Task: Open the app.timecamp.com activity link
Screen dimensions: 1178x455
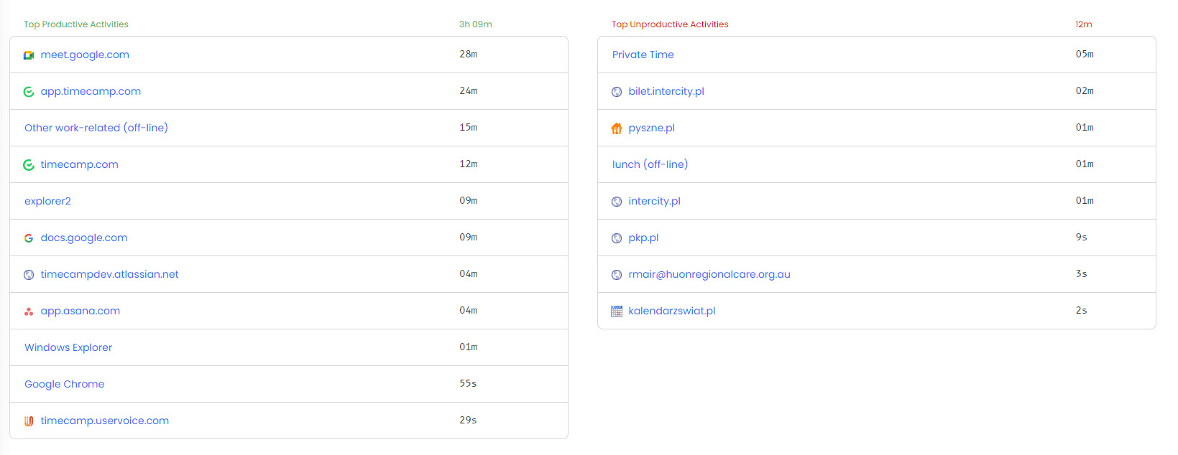Action: 91,91
